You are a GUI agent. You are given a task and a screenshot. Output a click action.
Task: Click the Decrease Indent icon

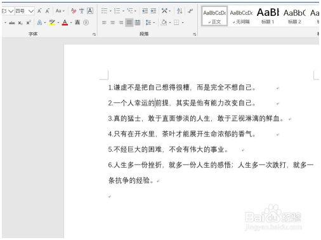145,11
